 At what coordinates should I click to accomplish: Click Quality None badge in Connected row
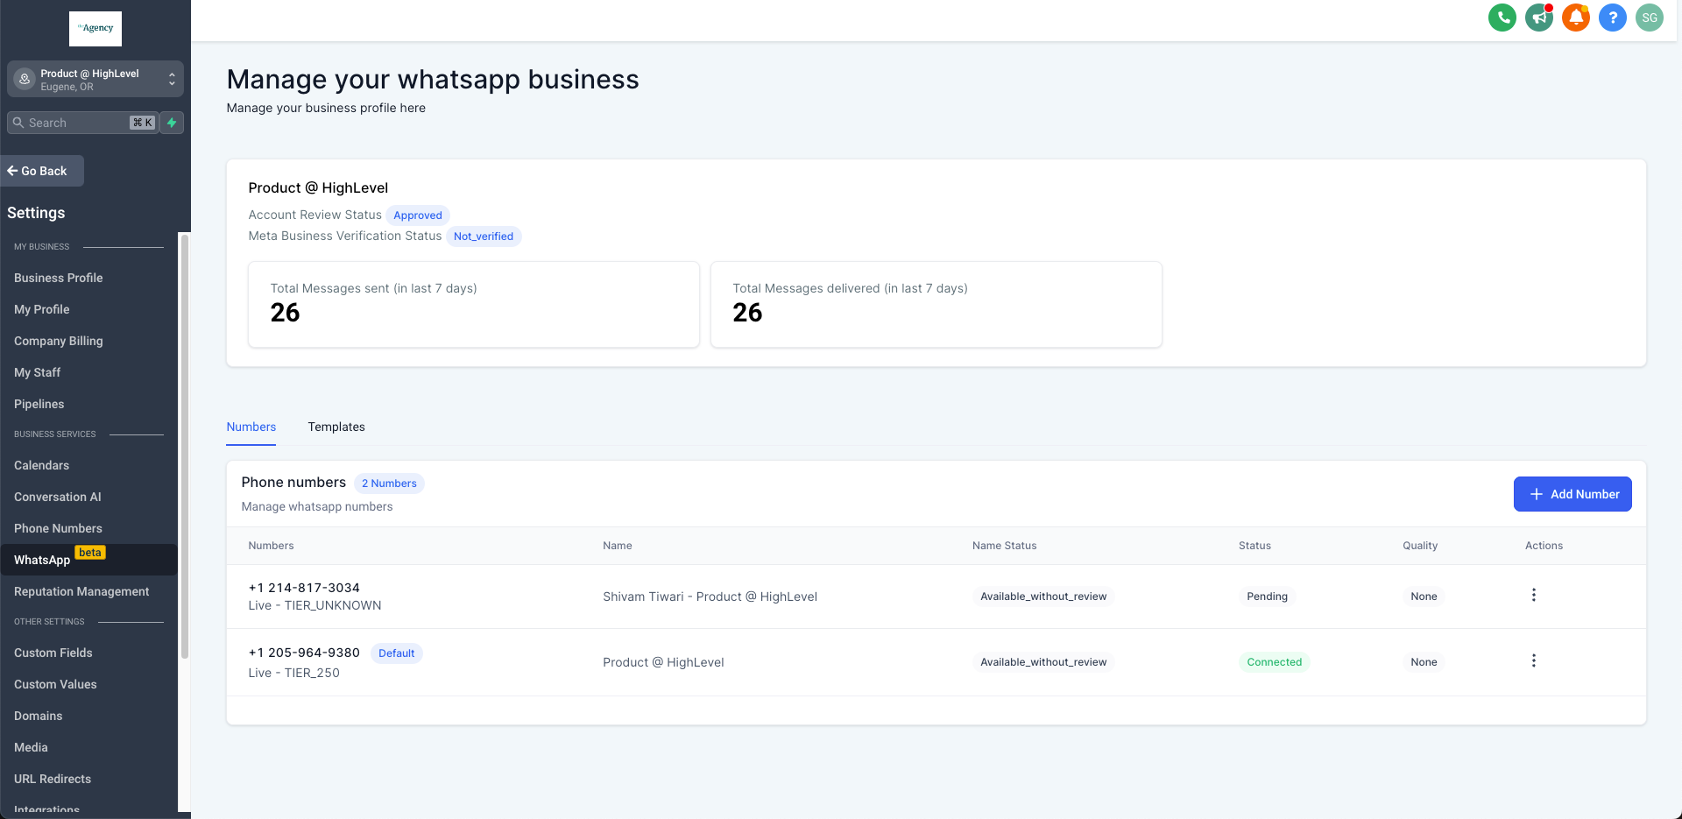[1424, 662]
